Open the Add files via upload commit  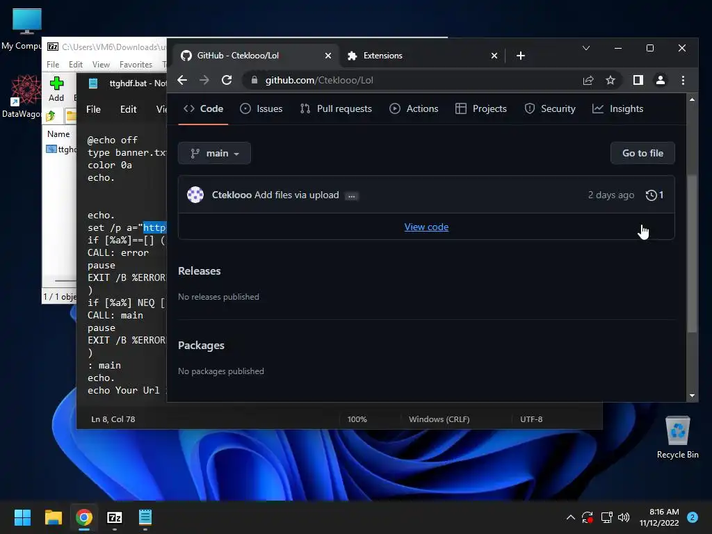pyautogui.click(x=296, y=195)
